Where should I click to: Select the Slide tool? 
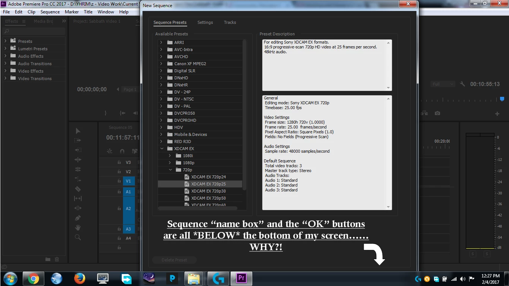(x=78, y=208)
